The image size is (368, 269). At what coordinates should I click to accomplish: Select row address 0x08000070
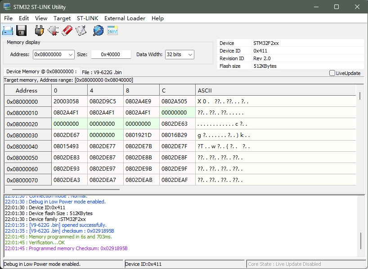[x=28, y=180]
